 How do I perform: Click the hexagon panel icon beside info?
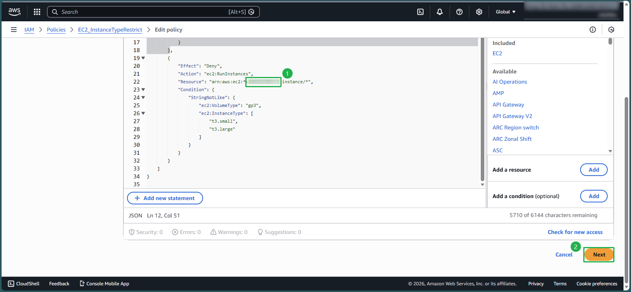click(611, 30)
